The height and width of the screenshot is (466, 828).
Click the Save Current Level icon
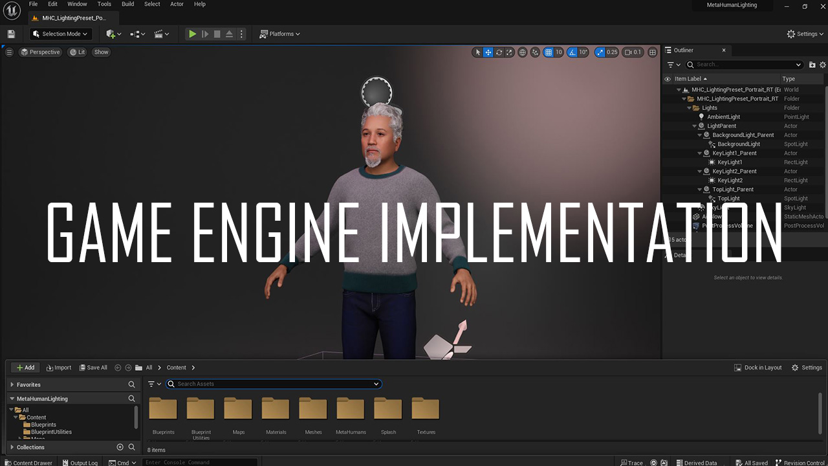10,34
